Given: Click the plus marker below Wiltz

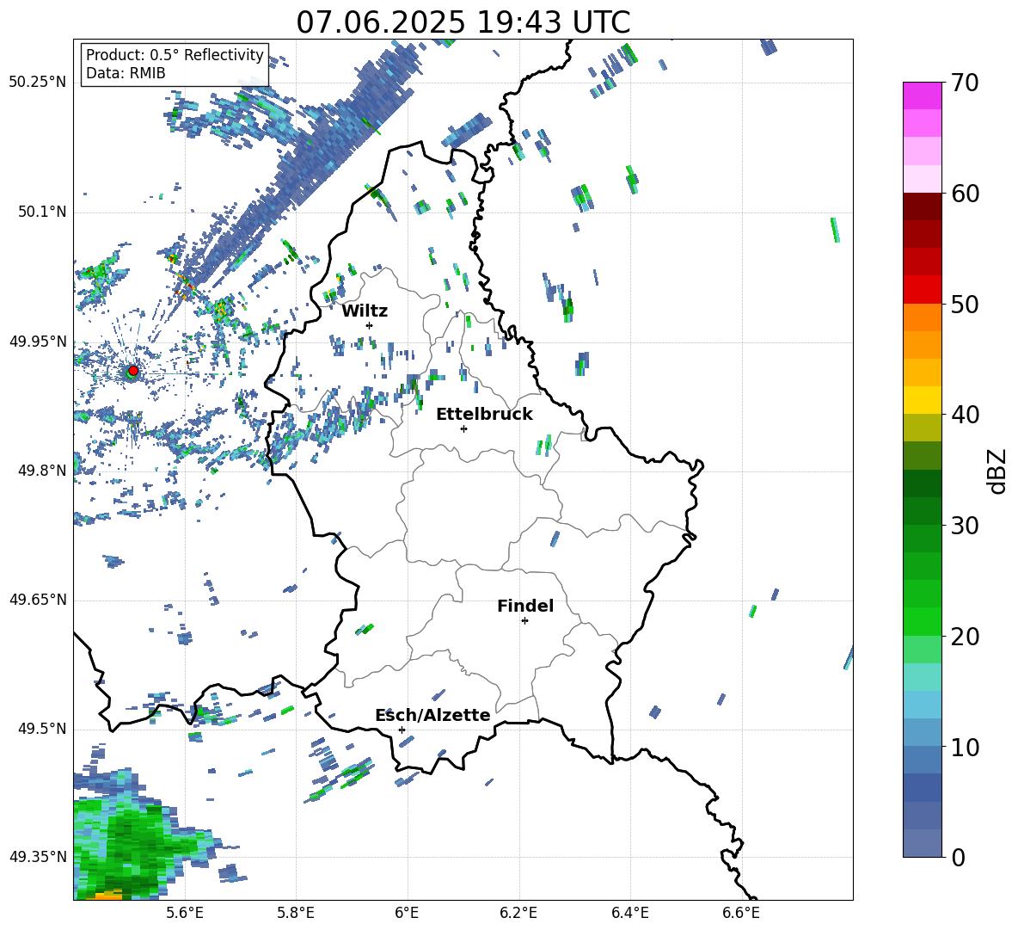Looking at the screenshot, I should 370,325.
